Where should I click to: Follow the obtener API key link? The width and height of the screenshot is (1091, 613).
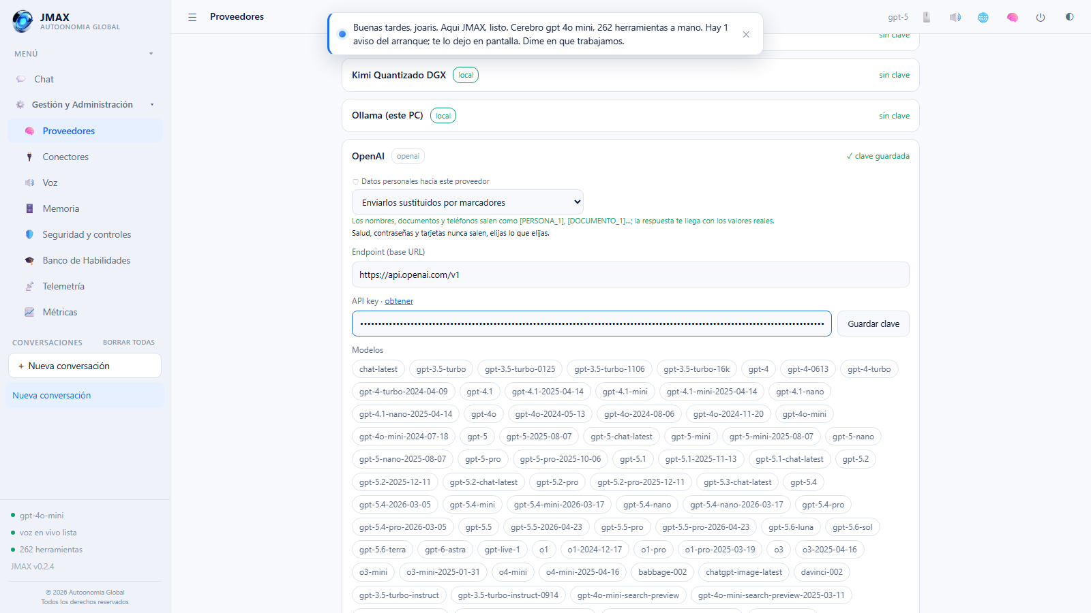(x=399, y=301)
